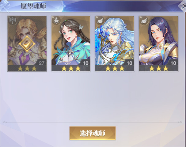Click the golden checkmark on the blonde hero card

27,44
